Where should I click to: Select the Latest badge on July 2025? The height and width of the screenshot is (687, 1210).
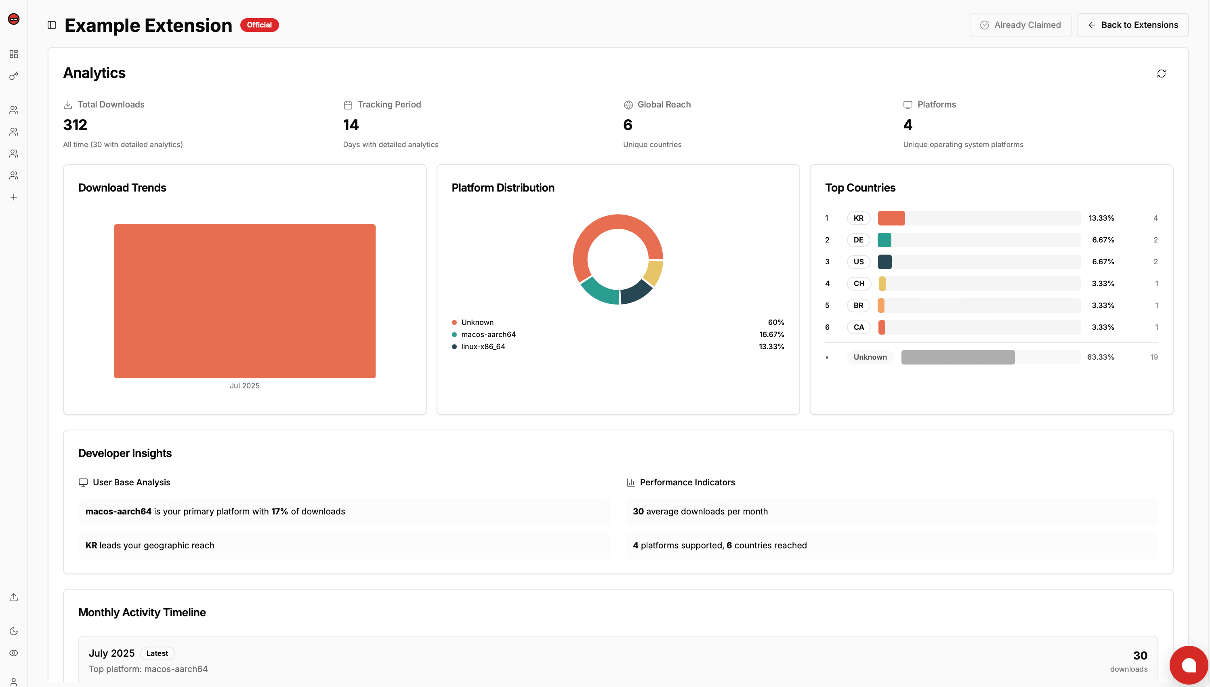157,653
